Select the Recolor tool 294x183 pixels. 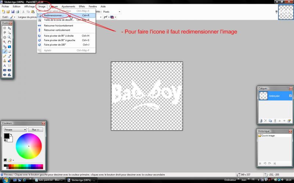click(10, 61)
